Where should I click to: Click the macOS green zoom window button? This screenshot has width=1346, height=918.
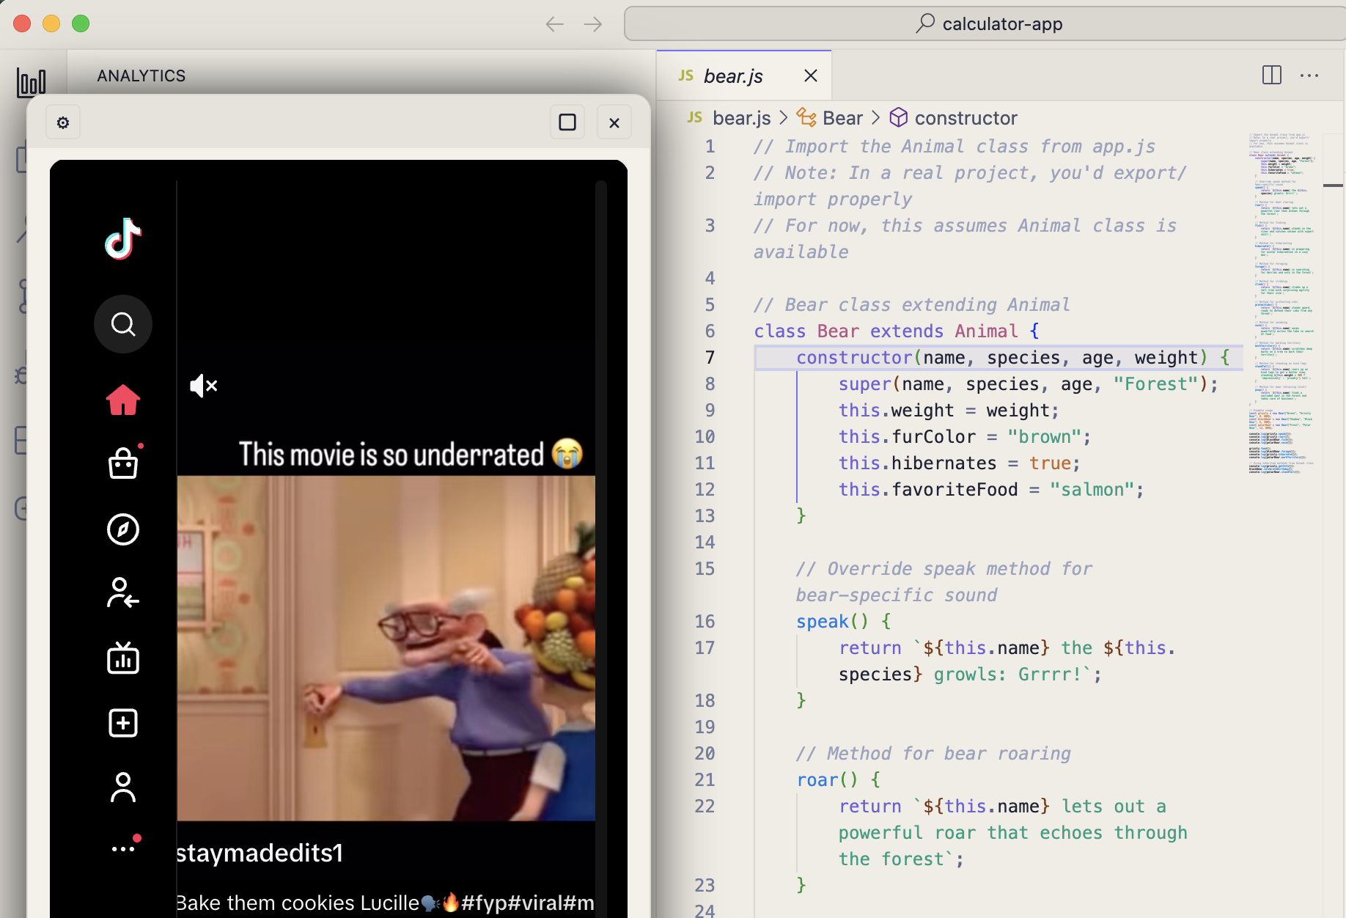(x=81, y=23)
